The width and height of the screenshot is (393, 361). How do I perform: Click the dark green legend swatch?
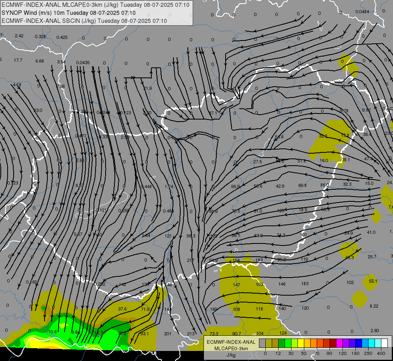(282, 343)
